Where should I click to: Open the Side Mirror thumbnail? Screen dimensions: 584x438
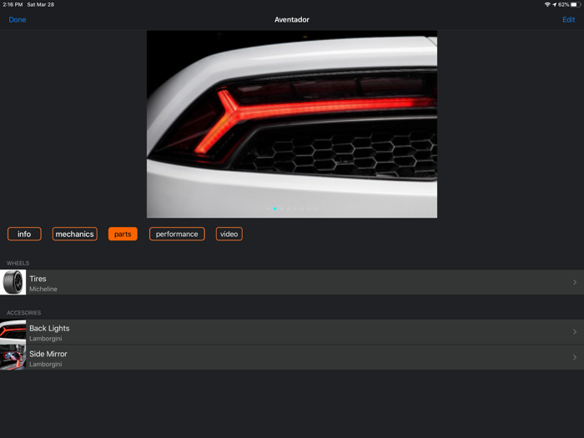pyautogui.click(x=13, y=357)
